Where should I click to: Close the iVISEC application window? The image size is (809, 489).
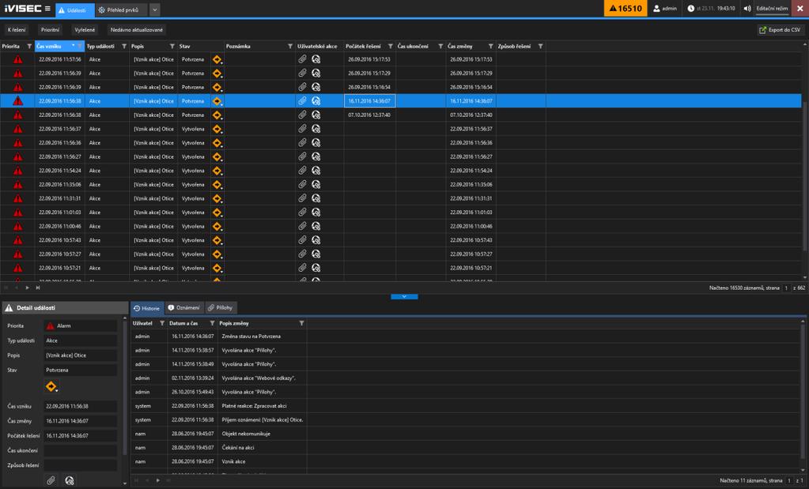pyautogui.click(x=800, y=8)
